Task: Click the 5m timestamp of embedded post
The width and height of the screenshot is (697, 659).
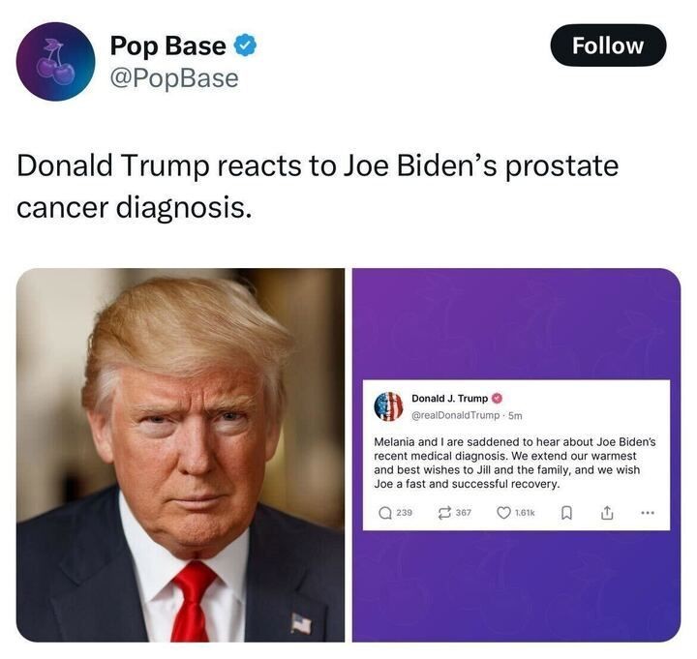Action: coord(515,415)
